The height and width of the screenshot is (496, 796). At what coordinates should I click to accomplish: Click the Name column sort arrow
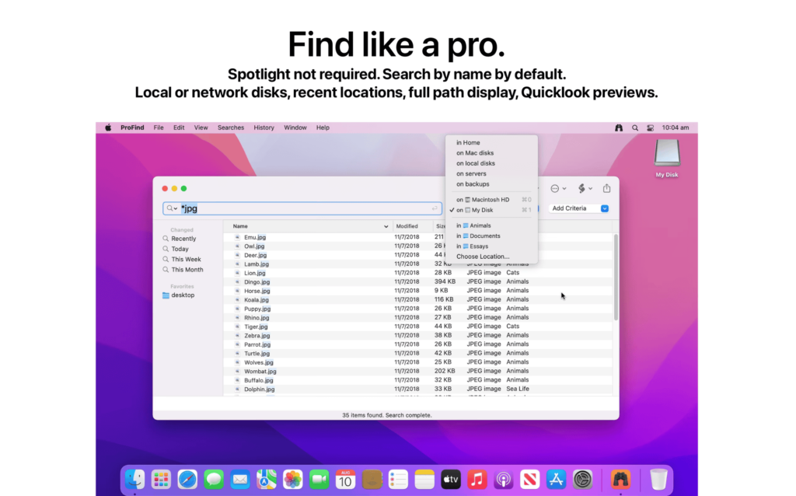point(384,225)
